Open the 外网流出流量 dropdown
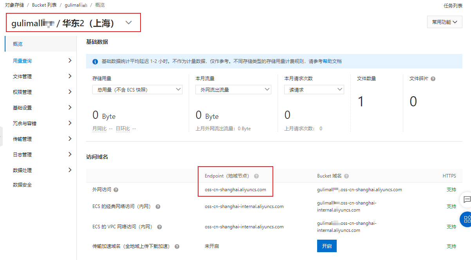The width and height of the screenshot is (471, 260). (233, 90)
